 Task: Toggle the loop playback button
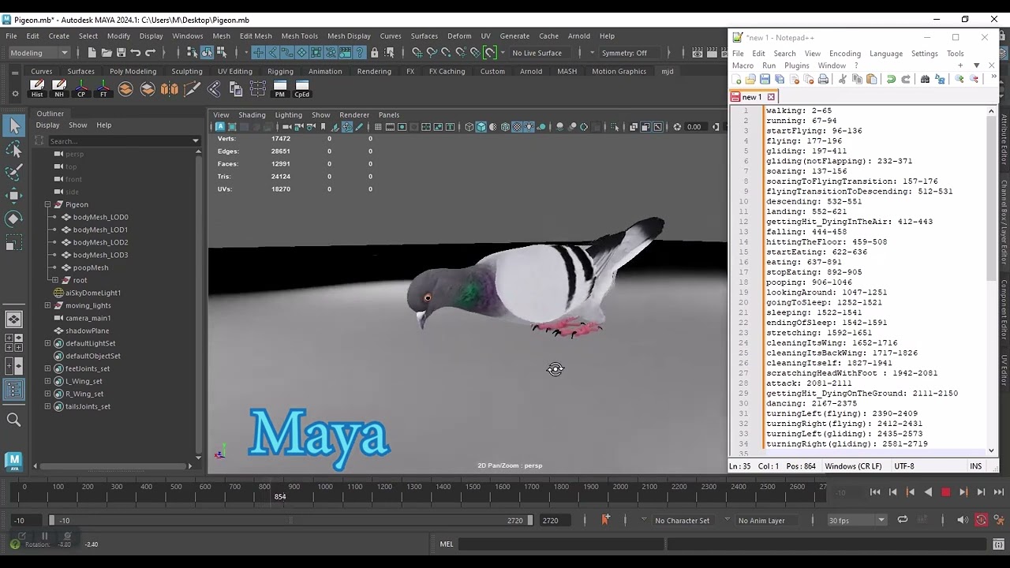pyautogui.click(x=902, y=521)
